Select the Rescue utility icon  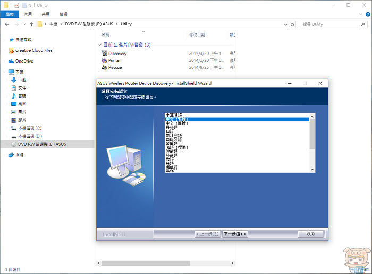pos(104,67)
